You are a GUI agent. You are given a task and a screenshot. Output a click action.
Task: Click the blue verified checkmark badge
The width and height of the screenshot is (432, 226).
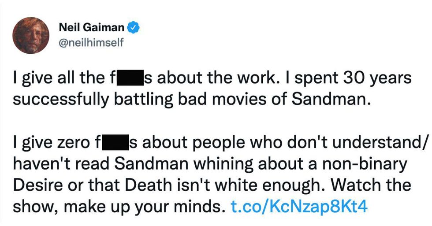pos(134,28)
